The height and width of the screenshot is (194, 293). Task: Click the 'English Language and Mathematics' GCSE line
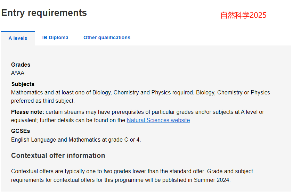click(x=56, y=140)
